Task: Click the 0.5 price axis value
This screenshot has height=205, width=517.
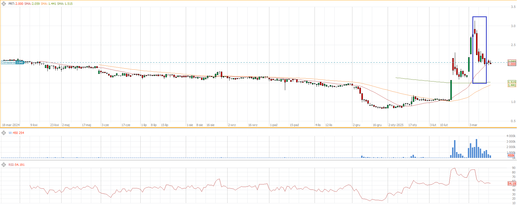Action: 513,121
